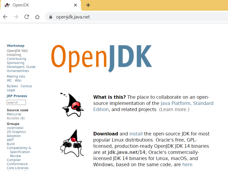The image size is (228, 171).
Task: Open the Bylaws link
Action: pos(12,86)
